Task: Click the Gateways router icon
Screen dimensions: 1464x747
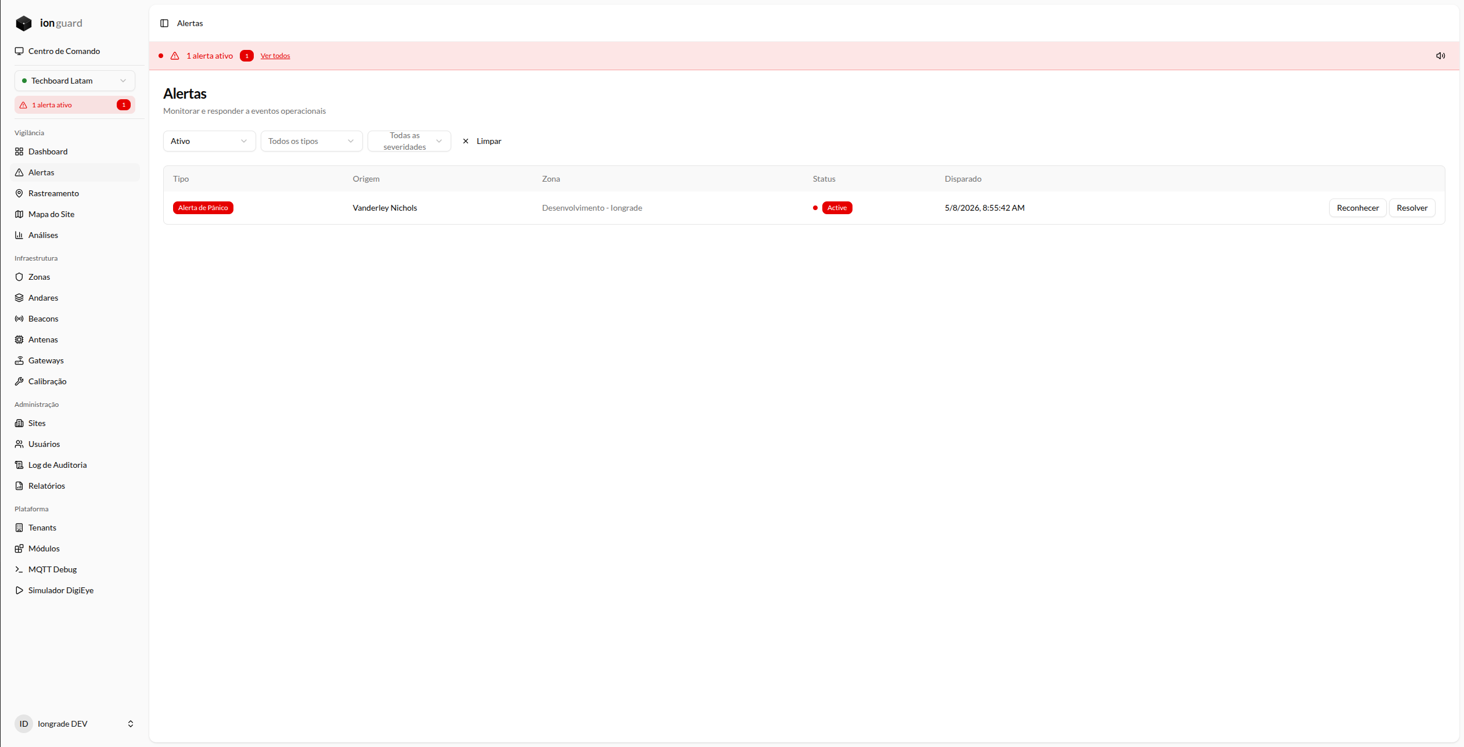Action: (19, 360)
